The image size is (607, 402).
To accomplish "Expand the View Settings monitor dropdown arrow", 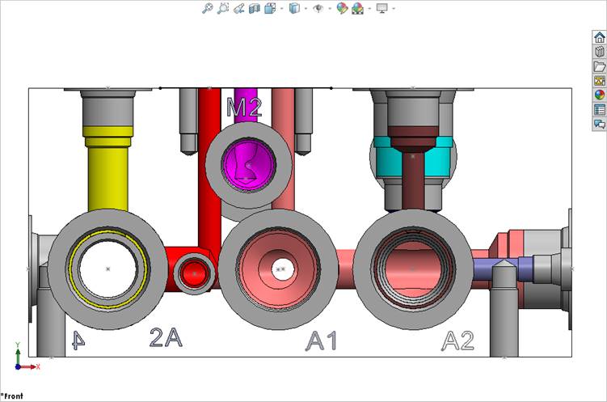I will pyautogui.click(x=393, y=8).
